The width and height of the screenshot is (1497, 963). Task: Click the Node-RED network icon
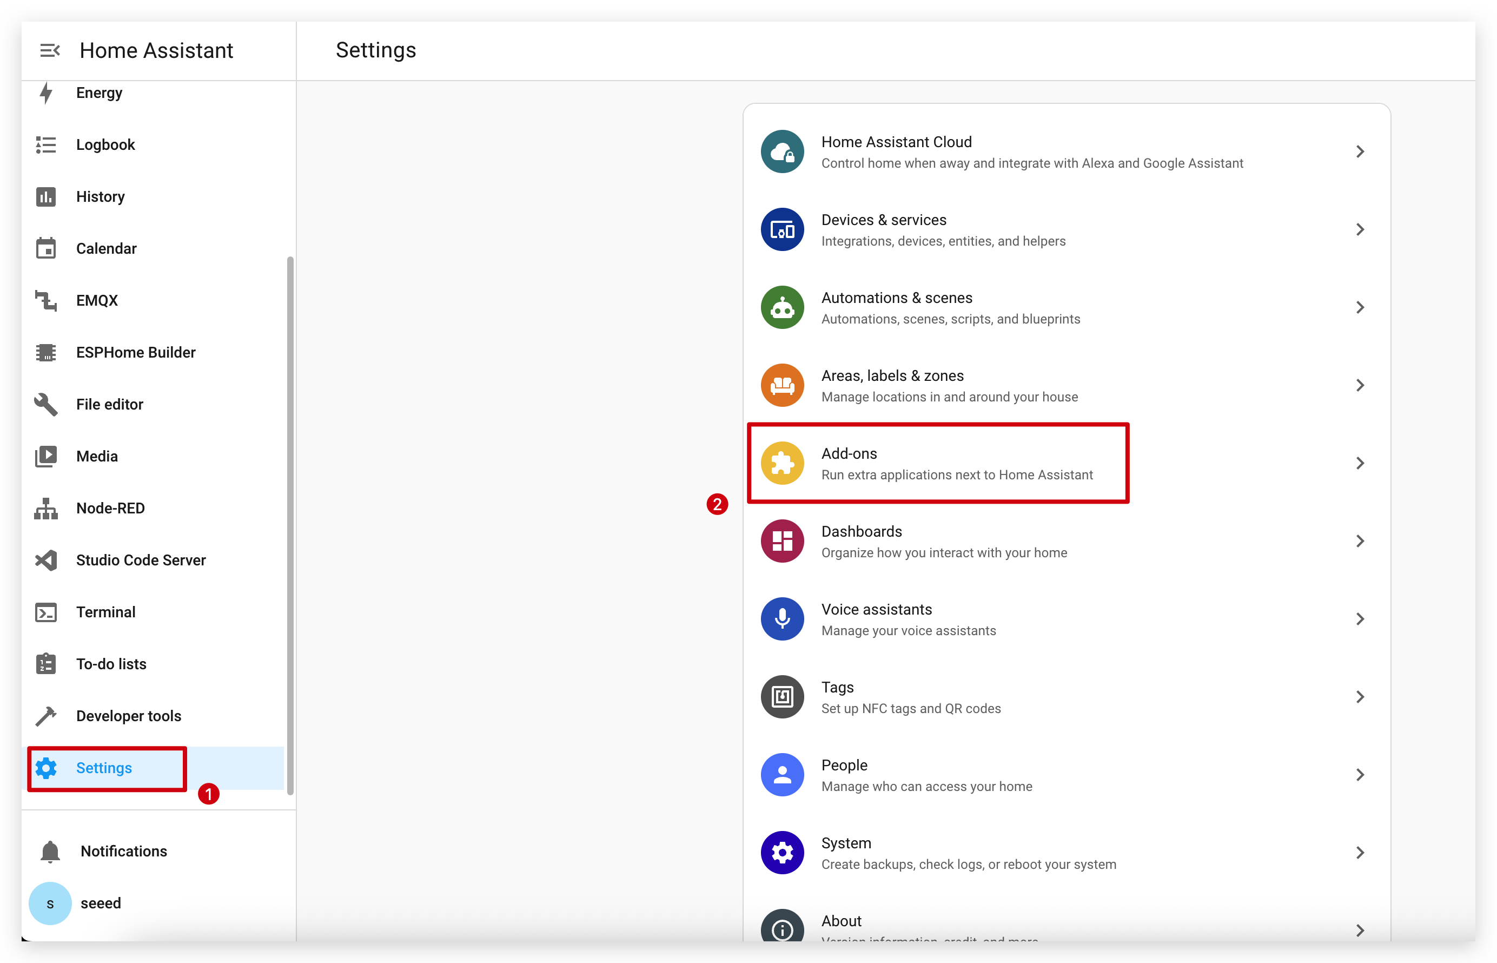tap(47, 508)
